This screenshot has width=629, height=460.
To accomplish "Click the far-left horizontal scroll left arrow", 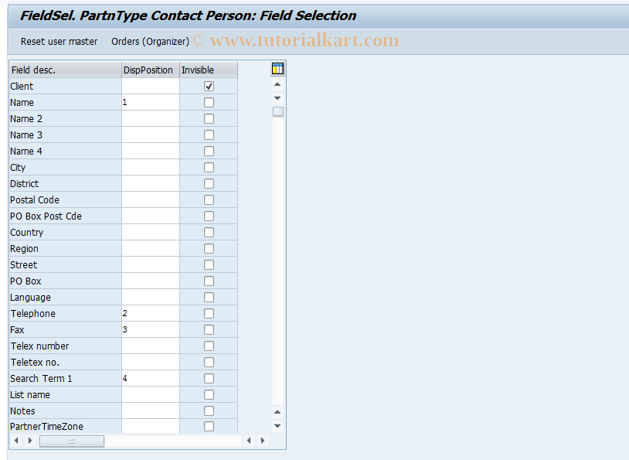I will point(16,441).
